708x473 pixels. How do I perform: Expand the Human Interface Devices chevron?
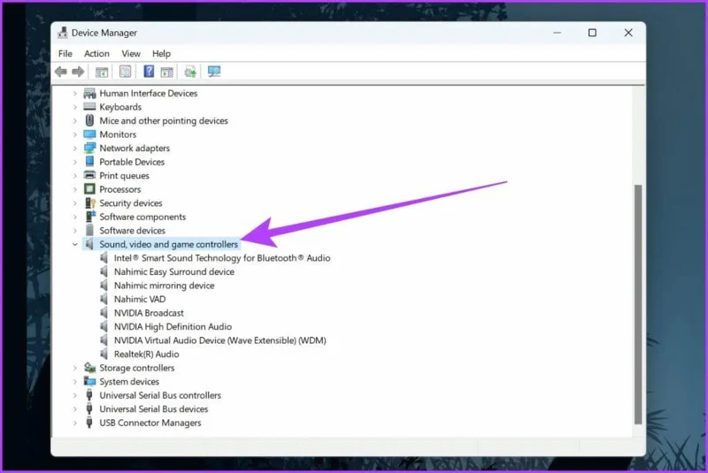[x=75, y=93]
